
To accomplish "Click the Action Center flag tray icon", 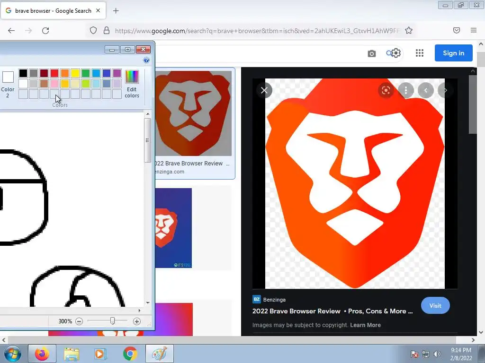I will tap(414, 354).
